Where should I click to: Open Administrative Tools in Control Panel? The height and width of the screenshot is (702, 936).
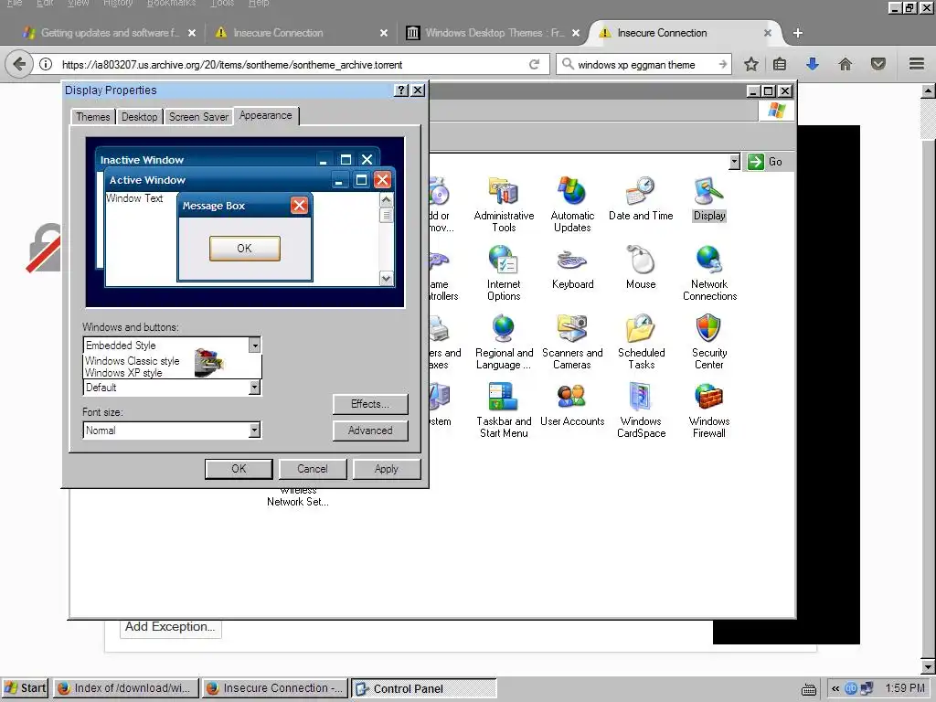point(504,204)
